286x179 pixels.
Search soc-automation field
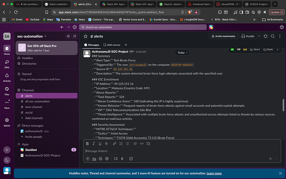click(x=143, y=27)
